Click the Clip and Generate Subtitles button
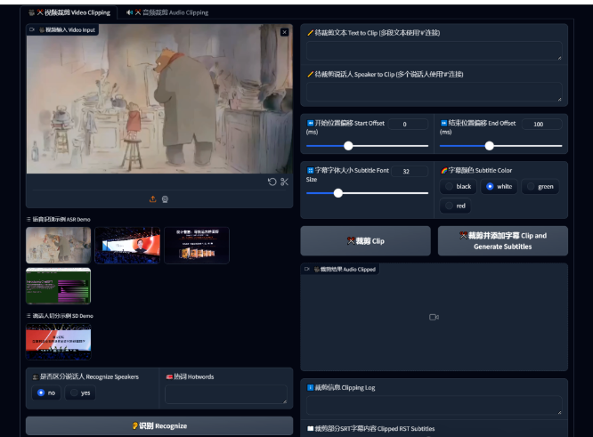Viewport: 593px width, 437px height. coord(502,240)
